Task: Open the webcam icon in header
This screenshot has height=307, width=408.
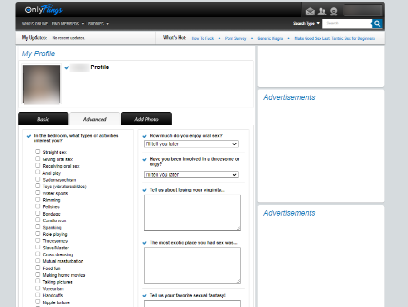Action: (334, 11)
